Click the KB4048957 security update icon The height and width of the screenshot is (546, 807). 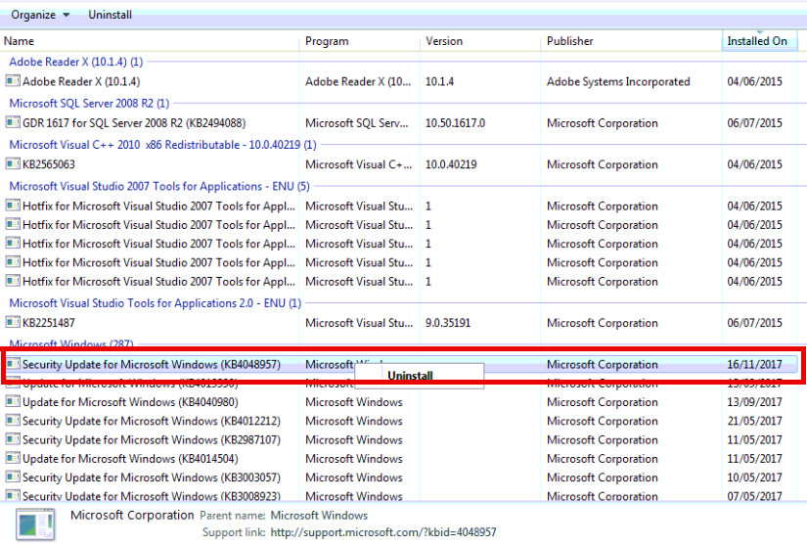(13, 364)
